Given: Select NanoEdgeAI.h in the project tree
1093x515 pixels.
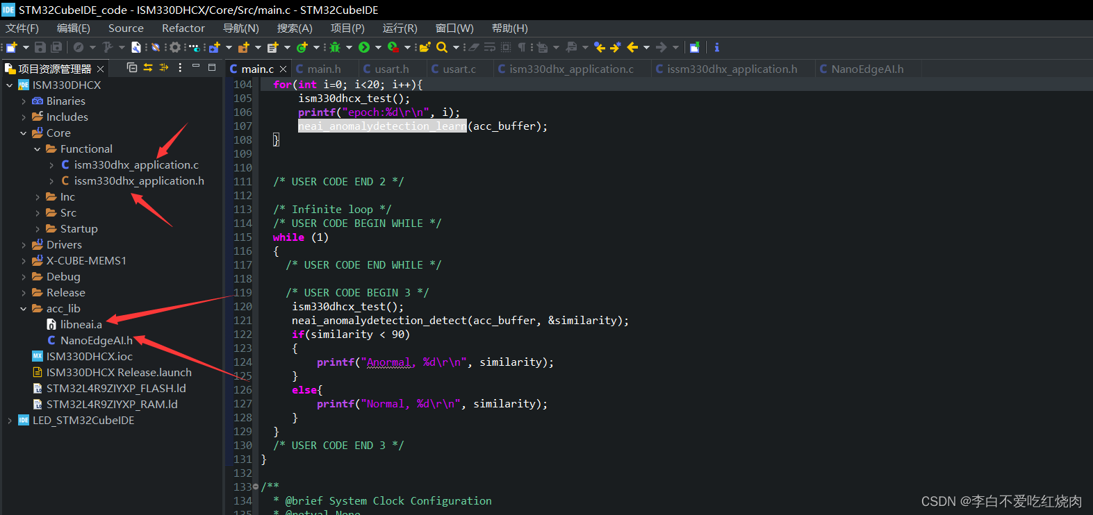Looking at the screenshot, I should [96, 341].
